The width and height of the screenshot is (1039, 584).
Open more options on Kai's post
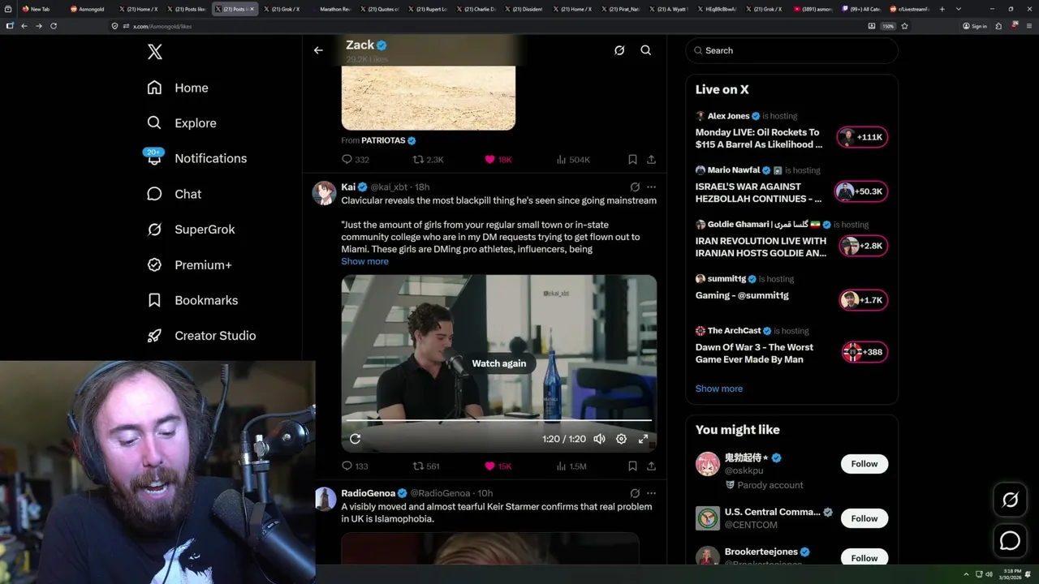(651, 187)
